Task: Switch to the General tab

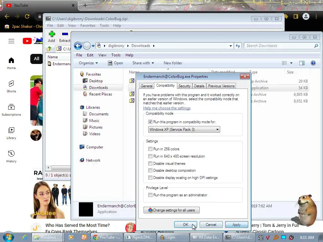Action: pos(147,86)
